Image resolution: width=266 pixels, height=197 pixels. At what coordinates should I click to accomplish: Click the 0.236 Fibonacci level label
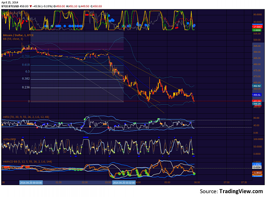pyautogui.click(x=26, y=87)
